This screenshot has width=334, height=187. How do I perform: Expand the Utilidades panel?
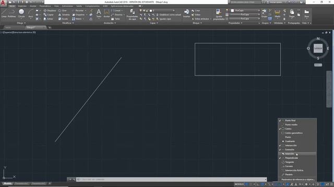pos(280,23)
